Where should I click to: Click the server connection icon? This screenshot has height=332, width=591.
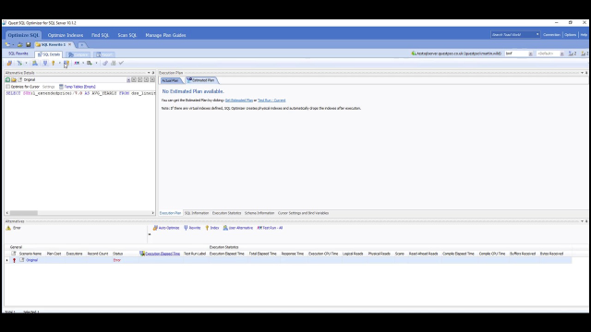pyautogui.click(x=414, y=53)
